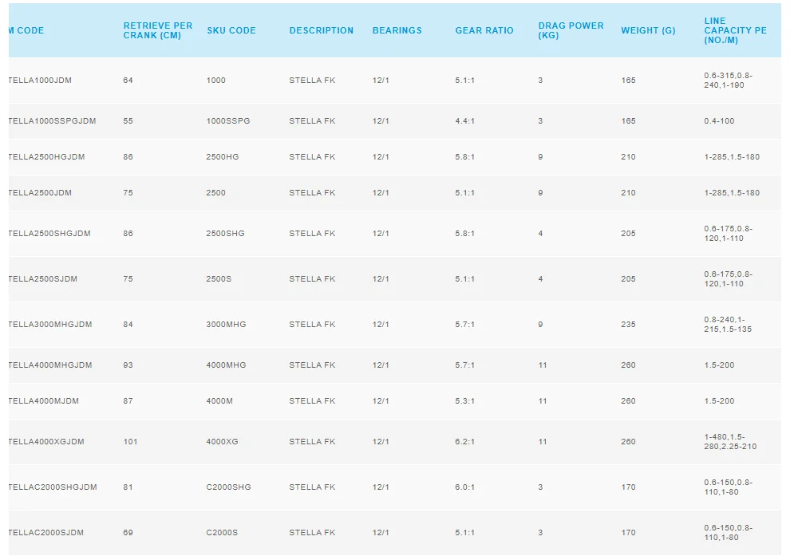Image resolution: width=790 pixels, height=556 pixels.
Task: Click the Gear Ratio column header
Action: tap(484, 30)
